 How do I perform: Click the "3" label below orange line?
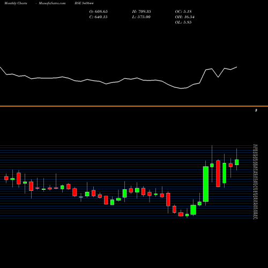(256, 110)
